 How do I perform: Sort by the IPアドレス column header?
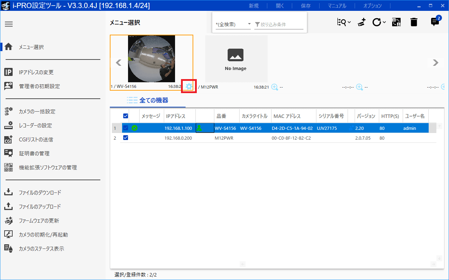click(179, 116)
